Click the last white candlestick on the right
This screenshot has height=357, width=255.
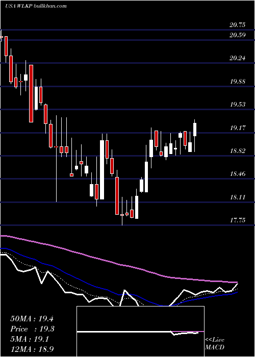(x=195, y=130)
